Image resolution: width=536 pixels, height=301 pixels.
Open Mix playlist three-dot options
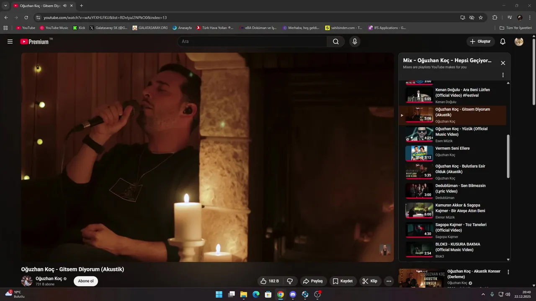point(503,75)
